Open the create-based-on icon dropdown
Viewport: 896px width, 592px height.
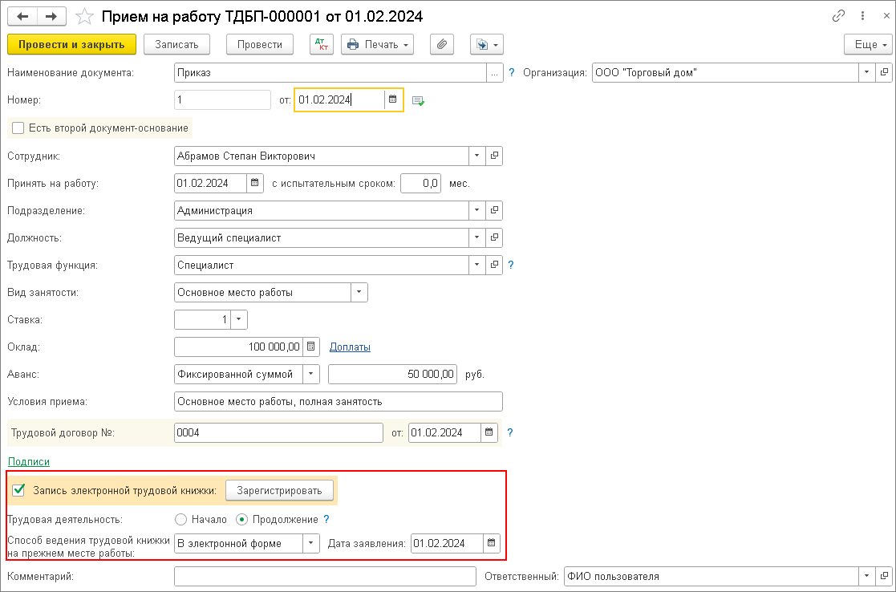tap(486, 44)
